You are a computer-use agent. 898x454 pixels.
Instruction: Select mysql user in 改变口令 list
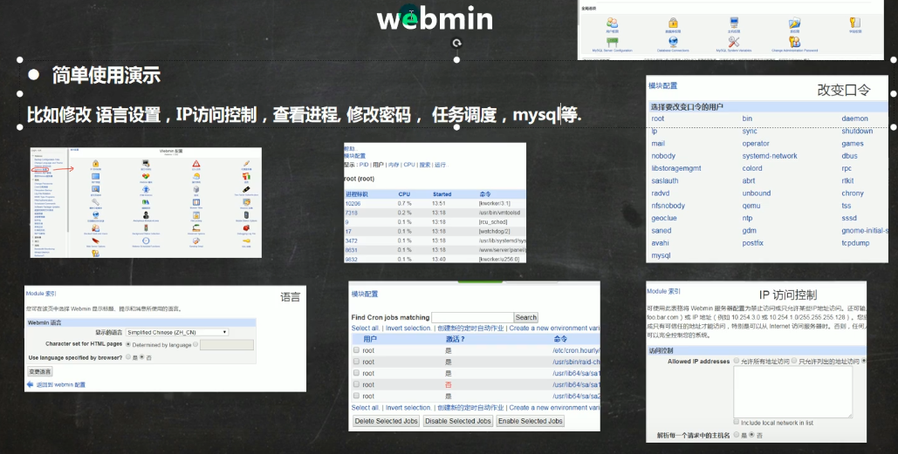coord(661,255)
